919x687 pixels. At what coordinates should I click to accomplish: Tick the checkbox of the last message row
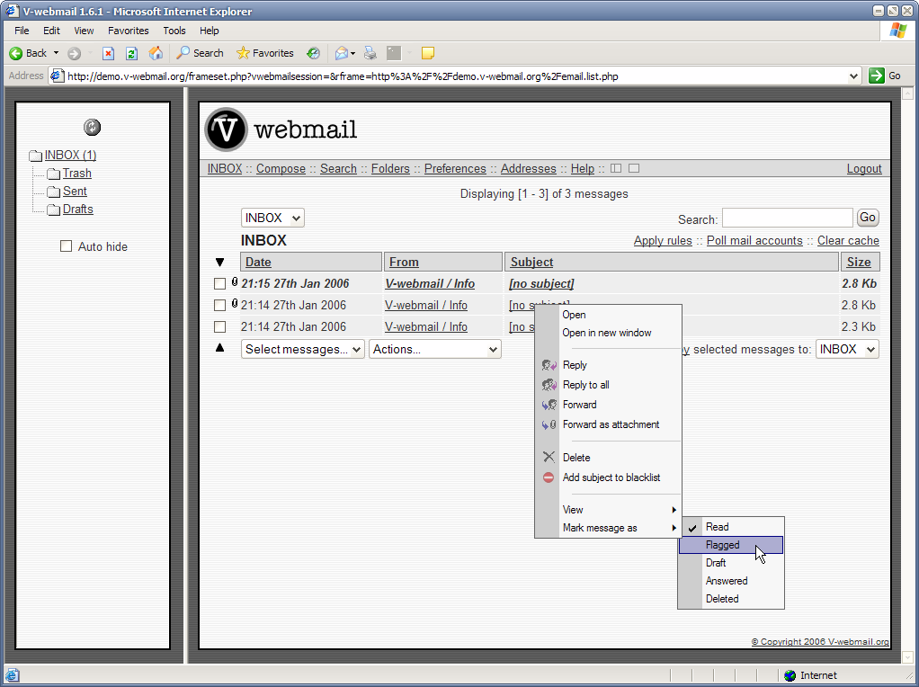(219, 327)
